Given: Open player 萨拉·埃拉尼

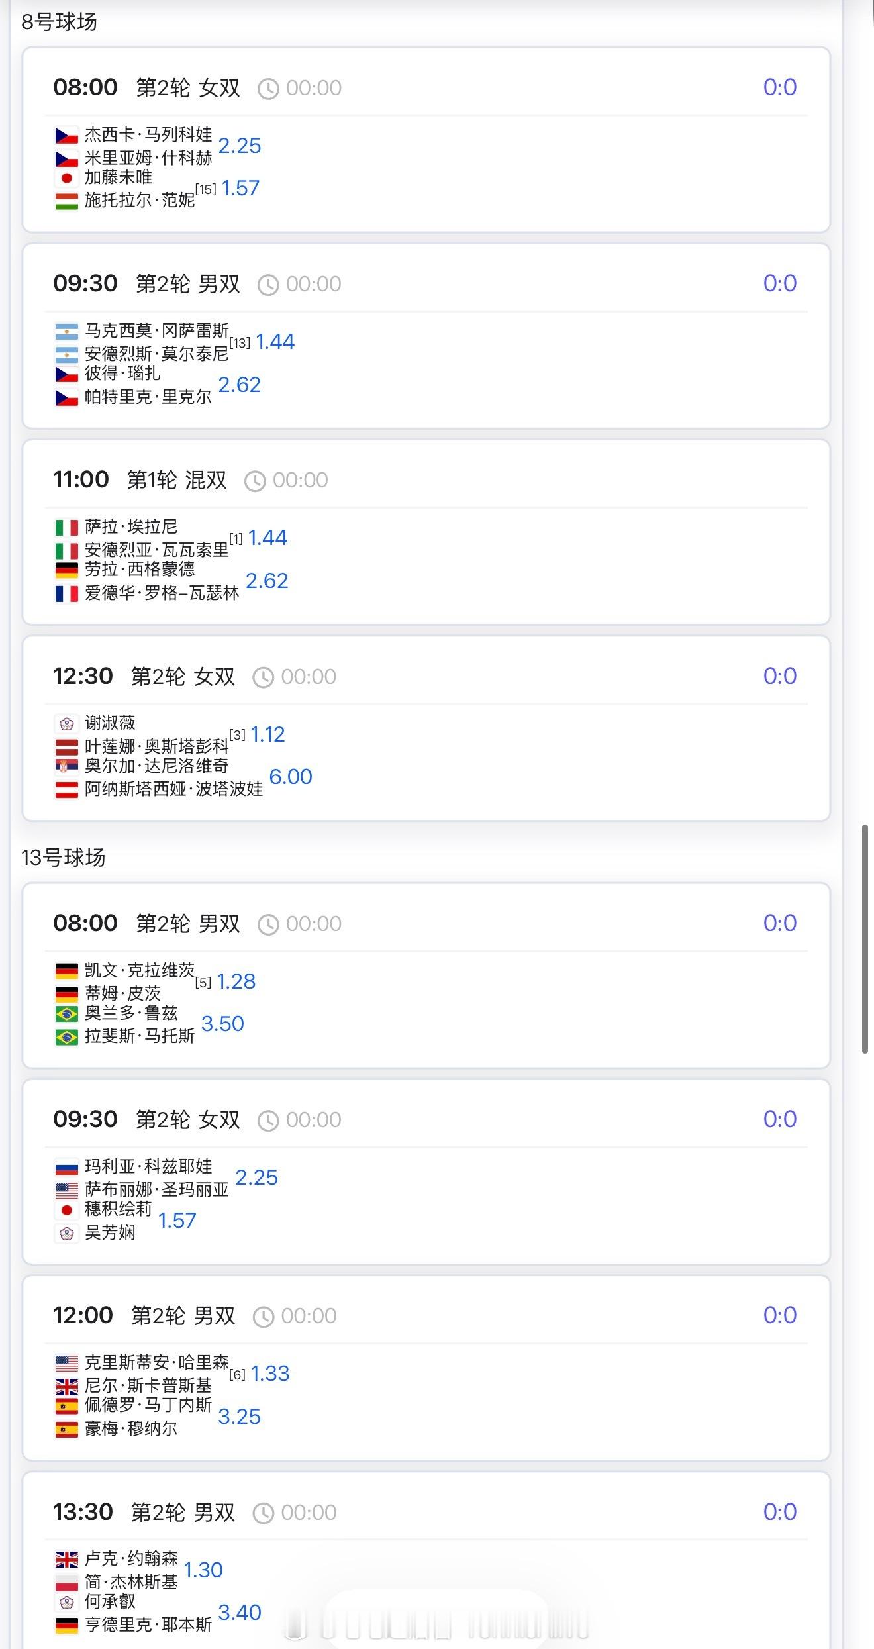Looking at the screenshot, I should tap(131, 526).
